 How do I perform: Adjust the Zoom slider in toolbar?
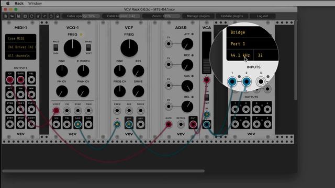161,16
